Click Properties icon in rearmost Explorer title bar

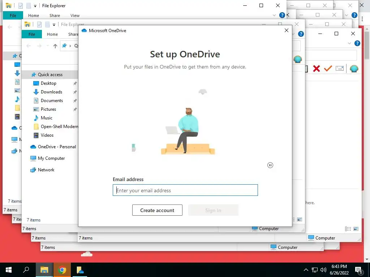(x=21, y=6)
